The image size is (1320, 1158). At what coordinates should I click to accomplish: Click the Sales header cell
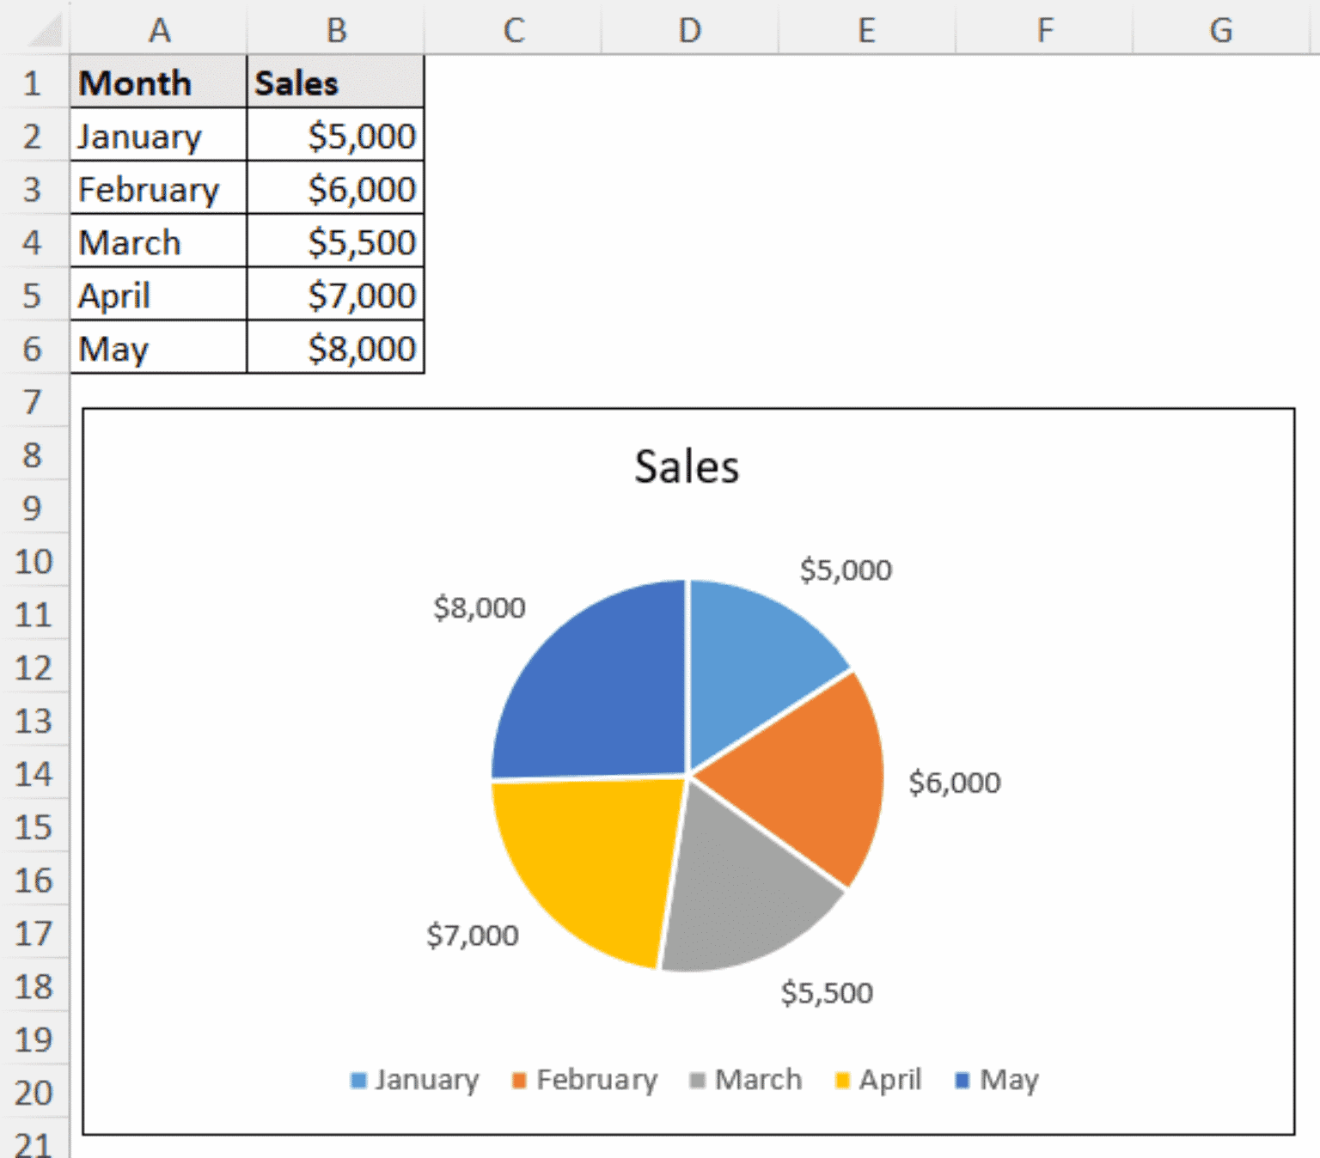[x=334, y=82]
